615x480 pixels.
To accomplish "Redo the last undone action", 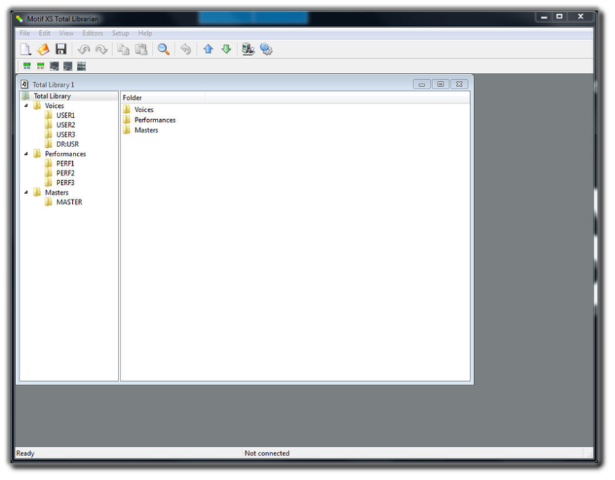I will 101,50.
